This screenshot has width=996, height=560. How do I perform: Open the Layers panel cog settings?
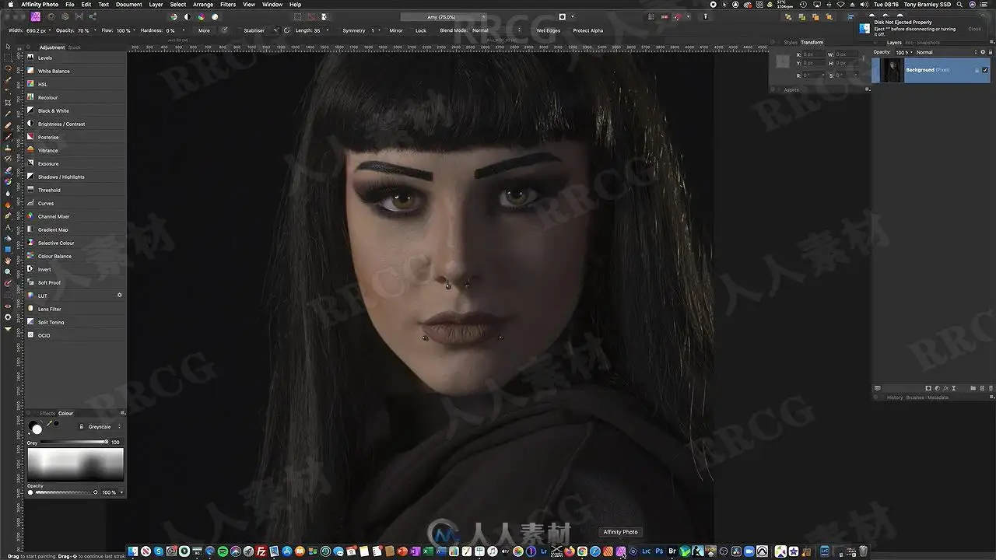pos(983,52)
